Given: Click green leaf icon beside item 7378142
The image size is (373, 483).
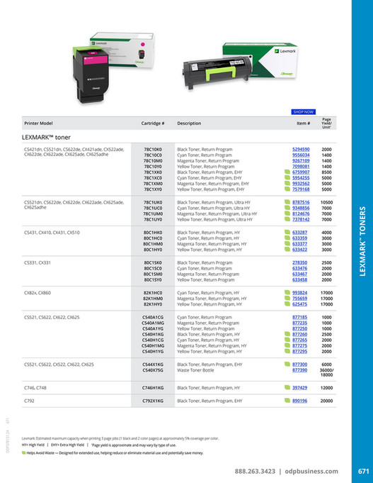Looking at the screenshot, I should 287,219.
